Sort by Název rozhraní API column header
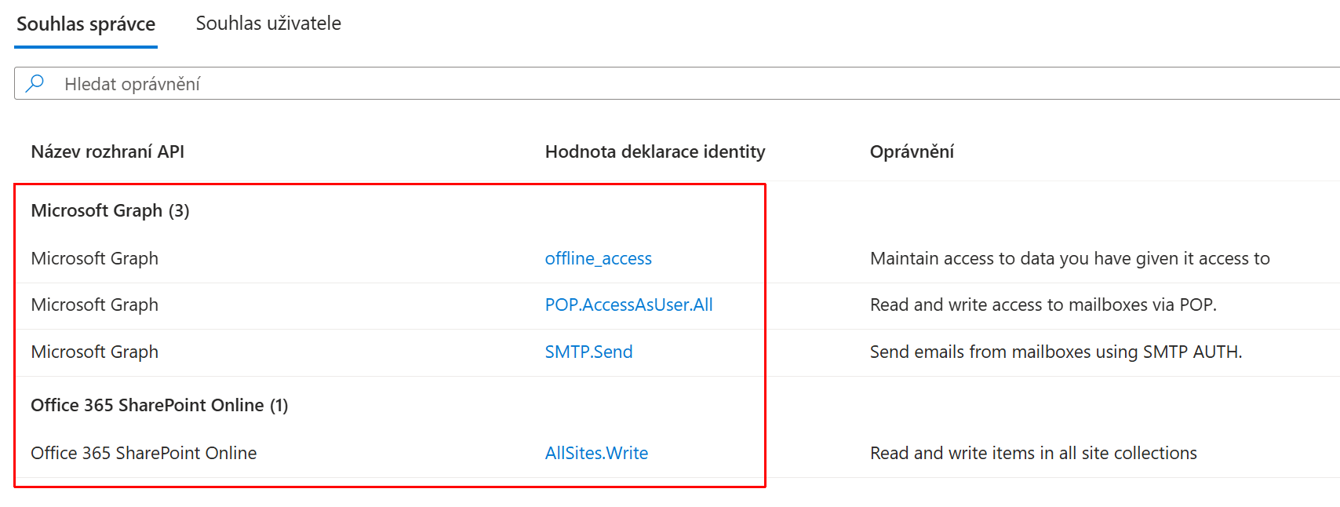This screenshot has height=507, width=1340. point(107,151)
